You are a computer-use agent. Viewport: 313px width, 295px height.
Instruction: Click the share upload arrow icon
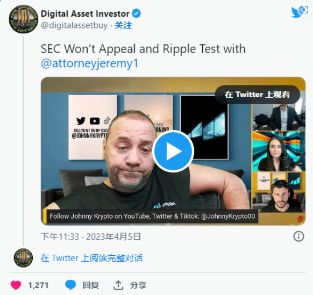click(x=118, y=285)
